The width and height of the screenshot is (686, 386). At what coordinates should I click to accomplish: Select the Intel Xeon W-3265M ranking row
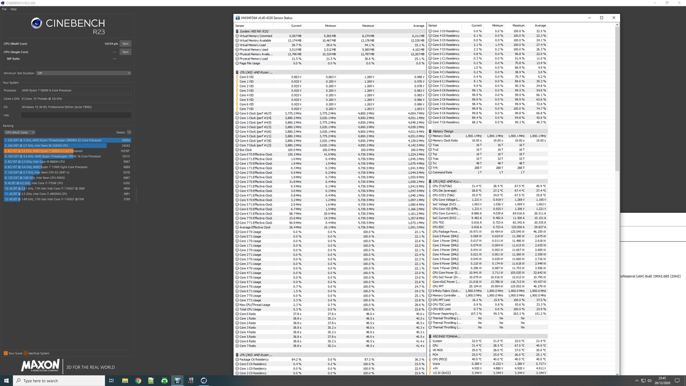click(67, 145)
